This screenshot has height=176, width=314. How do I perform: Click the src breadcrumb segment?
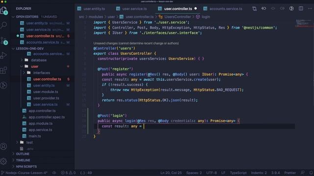(x=81, y=17)
